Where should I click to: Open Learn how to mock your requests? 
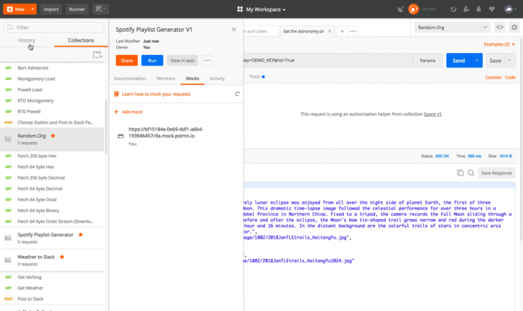156,94
